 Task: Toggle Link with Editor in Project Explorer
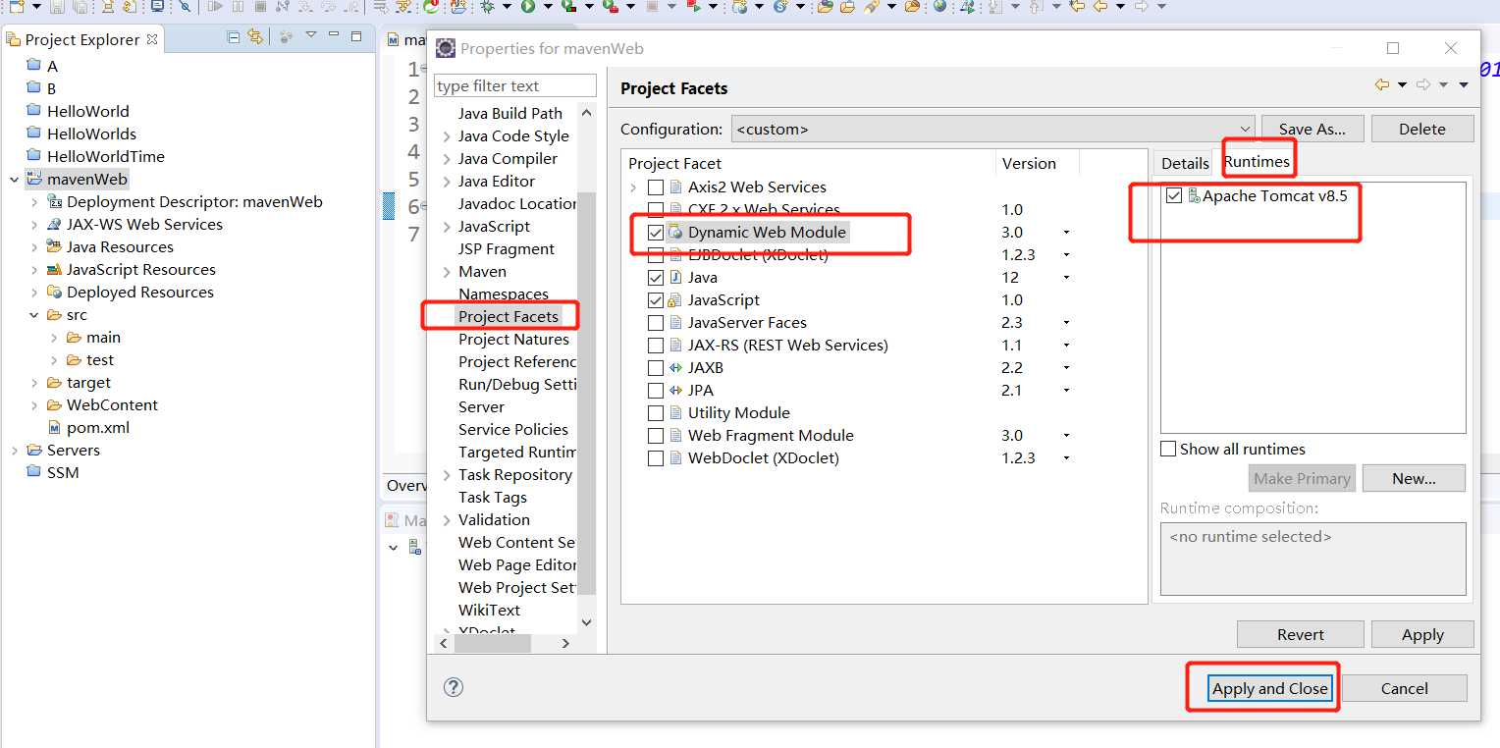click(x=255, y=37)
